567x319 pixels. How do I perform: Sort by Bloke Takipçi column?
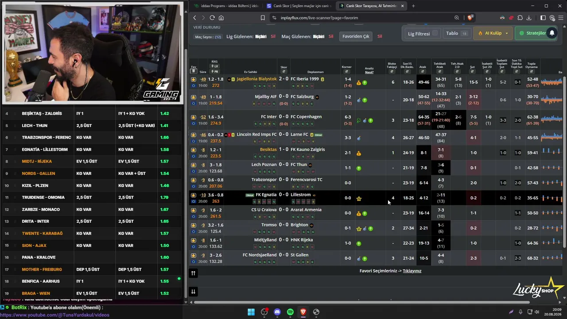point(392,72)
